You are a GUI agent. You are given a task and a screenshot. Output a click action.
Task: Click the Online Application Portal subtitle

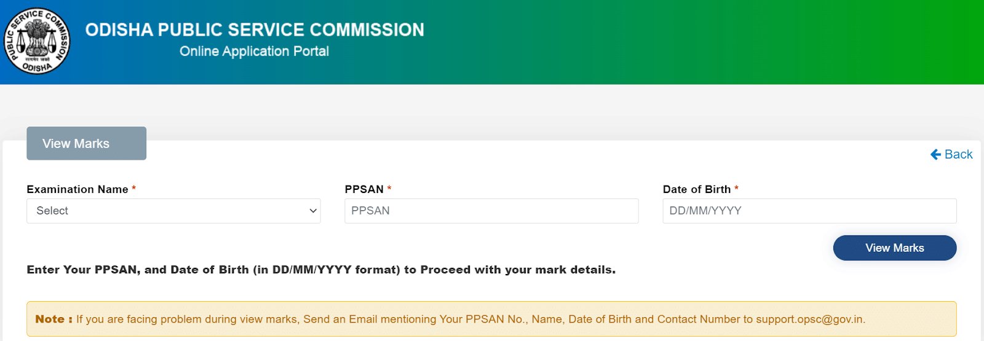point(254,51)
